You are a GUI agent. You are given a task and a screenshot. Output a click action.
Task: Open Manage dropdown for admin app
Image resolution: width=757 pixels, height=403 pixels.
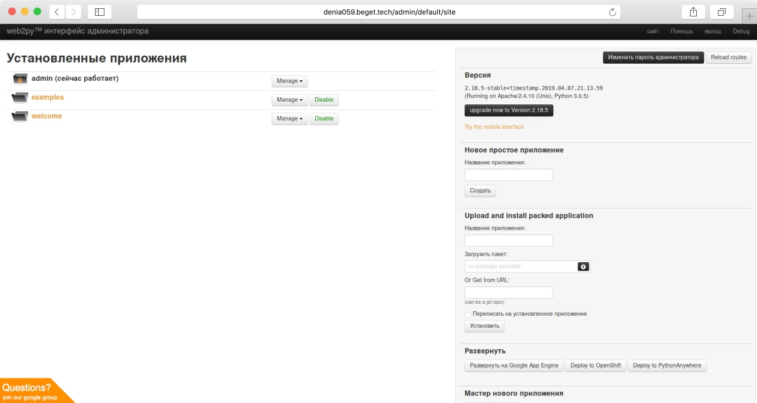pyautogui.click(x=289, y=81)
